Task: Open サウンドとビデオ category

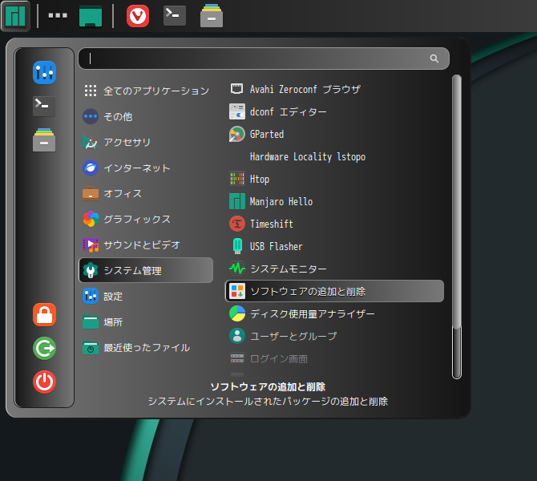Action: click(x=146, y=245)
